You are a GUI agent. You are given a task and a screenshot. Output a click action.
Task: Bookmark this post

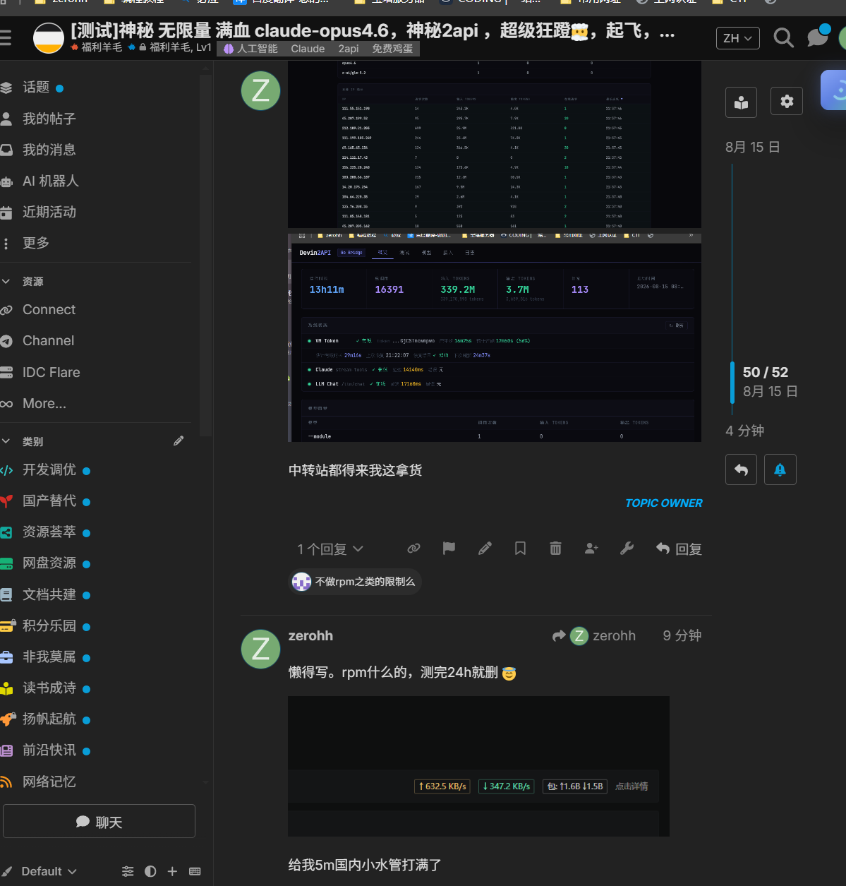point(520,549)
